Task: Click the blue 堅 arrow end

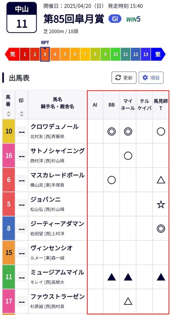Action: click(x=158, y=54)
